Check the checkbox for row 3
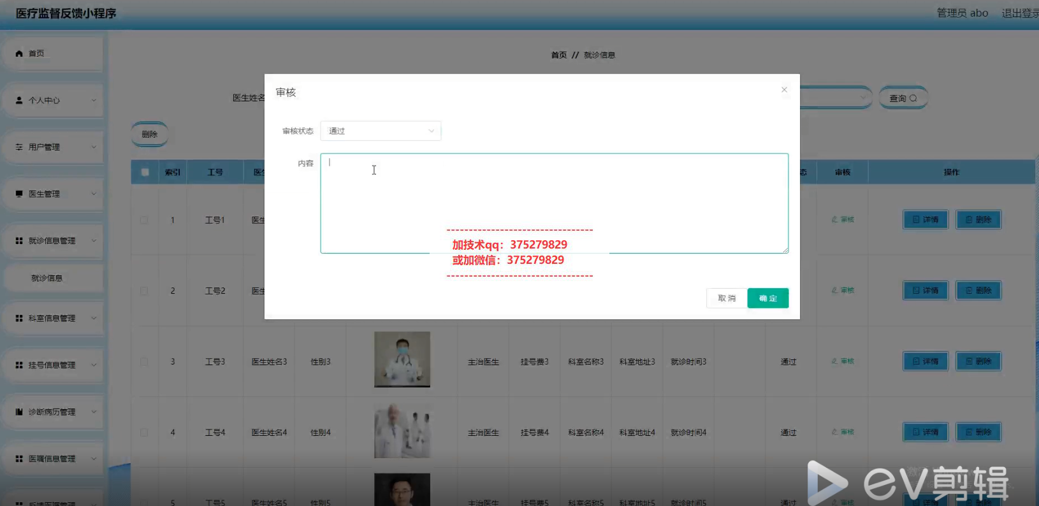The height and width of the screenshot is (506, 1039). (x=144, y=362)
